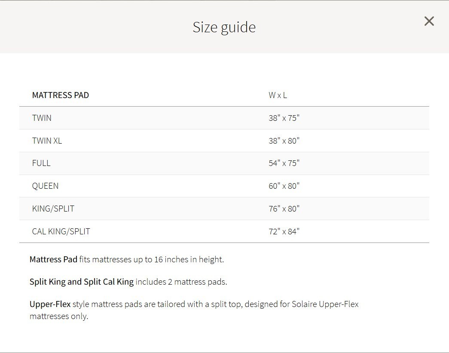Click the 76" x 80" King dimension

pyautogui.click(x=284, y=209)
